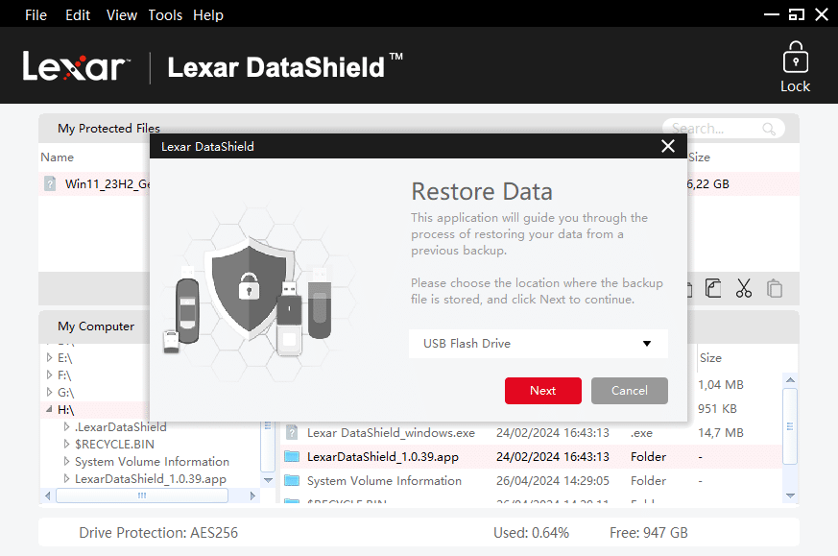This screenshot has width=838, height=556.
Task: Close the Restore Data dialog
Action: click(668, 146)
